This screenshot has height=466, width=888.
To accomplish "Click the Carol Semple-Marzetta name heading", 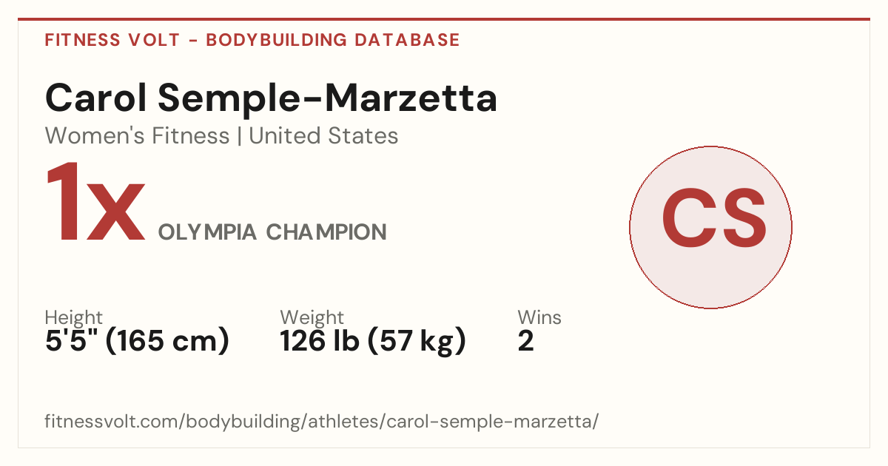I will [x=271, y=98].
